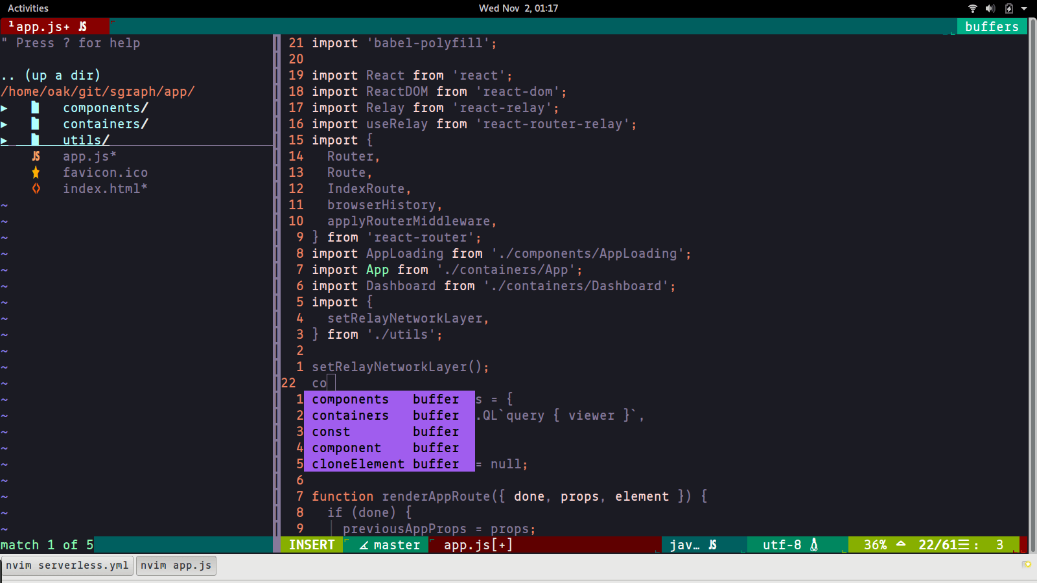Click the JS filetype icon beside app.js
Screen dimensions: 1037x583
(36, 156)
